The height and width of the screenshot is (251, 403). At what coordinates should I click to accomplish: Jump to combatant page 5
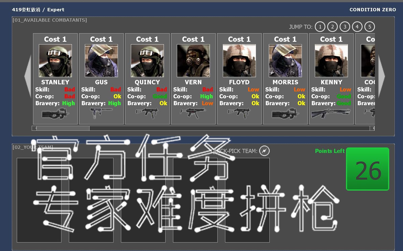(x=370, y=27)
